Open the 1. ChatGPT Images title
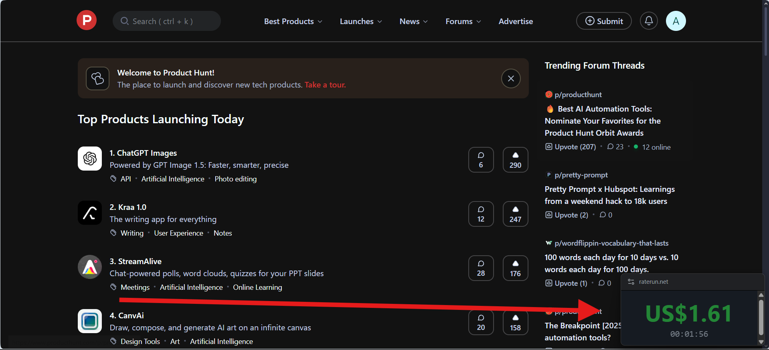Image resolution: width=769 pixels, height=350 pixels. point(143,153)
